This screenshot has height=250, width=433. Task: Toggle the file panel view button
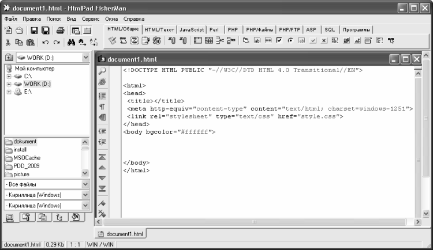tap(76, 31)
